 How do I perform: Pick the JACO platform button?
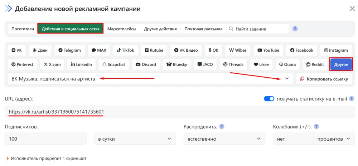[x=205, y=64]
